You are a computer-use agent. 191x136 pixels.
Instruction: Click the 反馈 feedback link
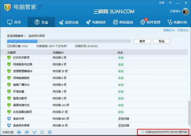coord(161,2)
